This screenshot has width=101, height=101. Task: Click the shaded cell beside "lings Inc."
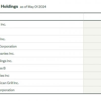pyautogui.click(x=92, y=61)
